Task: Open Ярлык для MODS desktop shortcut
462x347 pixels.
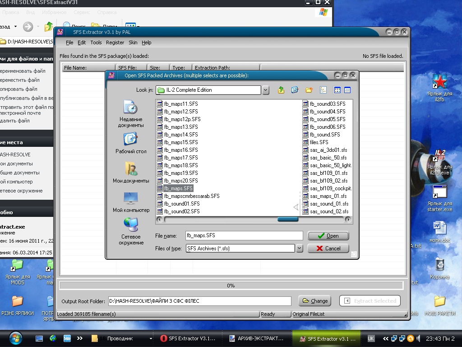Action: pyautogui.click(x=18, y=272)
